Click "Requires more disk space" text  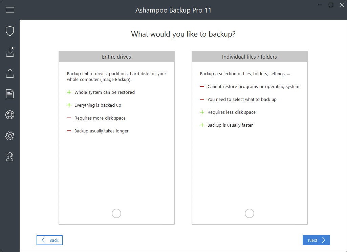(100, 118)
